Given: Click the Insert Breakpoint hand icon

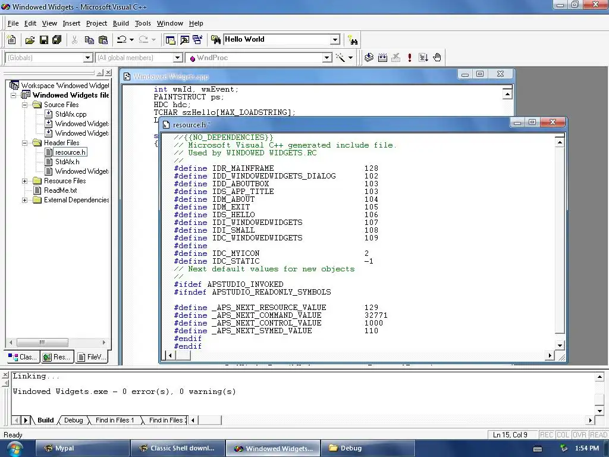Looking at the screenshot, I should point(437,58).
